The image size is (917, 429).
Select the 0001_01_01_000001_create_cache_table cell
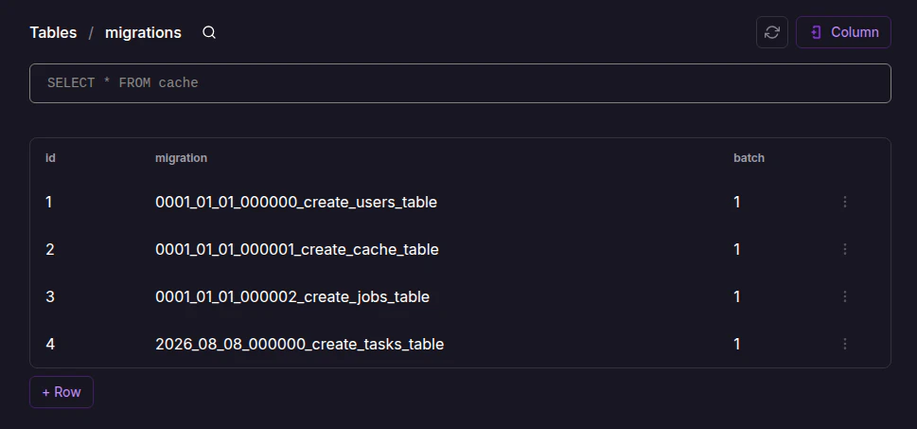[297, 249]
